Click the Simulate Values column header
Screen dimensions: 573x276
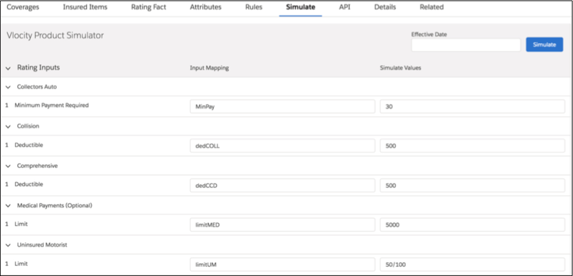400,68
